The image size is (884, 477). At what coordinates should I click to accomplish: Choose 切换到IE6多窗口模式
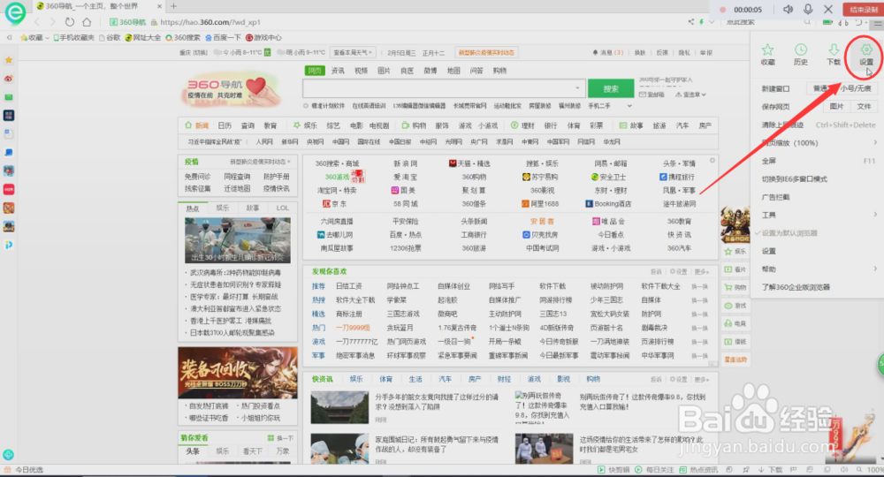click(x=795, y=179)
